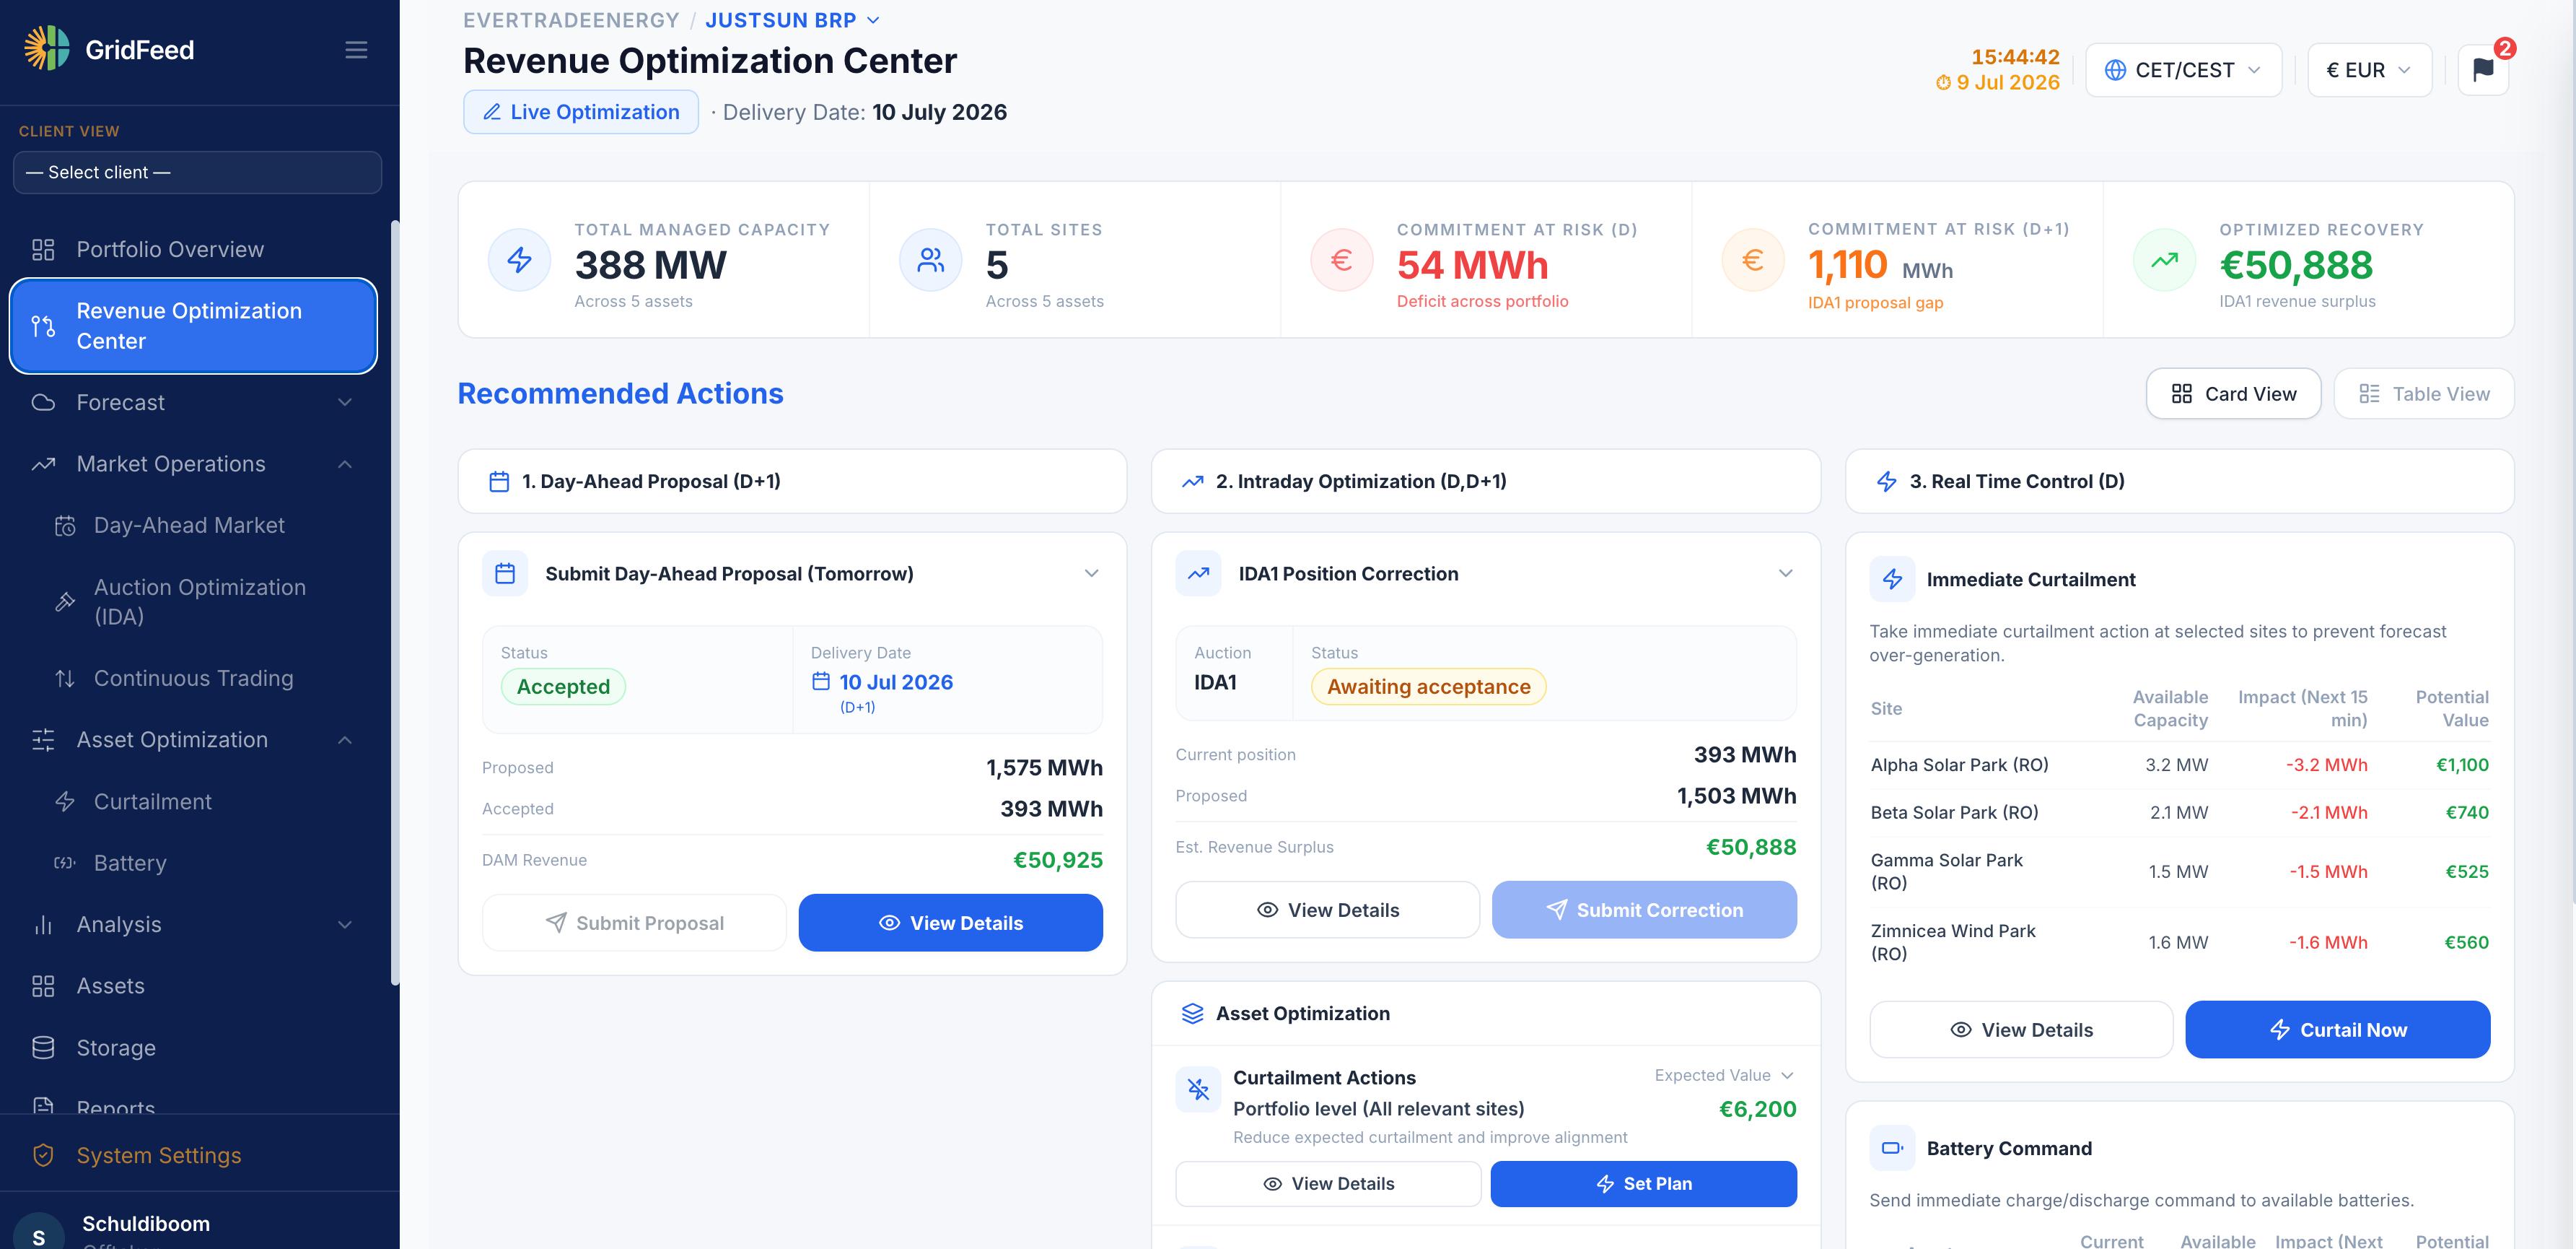Collapse the Asset Optimization sidebar section
The height and width of the screenshot is (1249, 2576).
tap(192, 739)
